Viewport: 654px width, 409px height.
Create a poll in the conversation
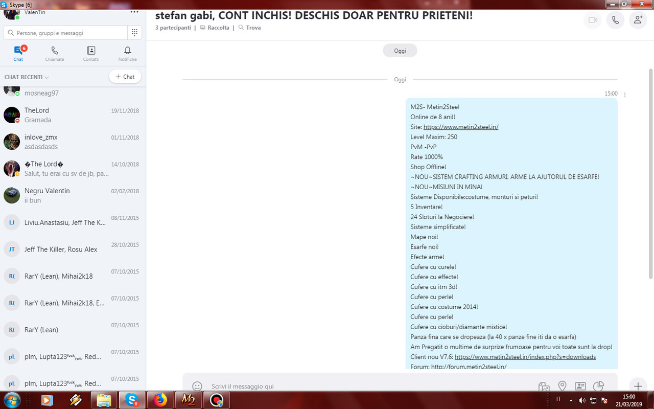(598, 387)
